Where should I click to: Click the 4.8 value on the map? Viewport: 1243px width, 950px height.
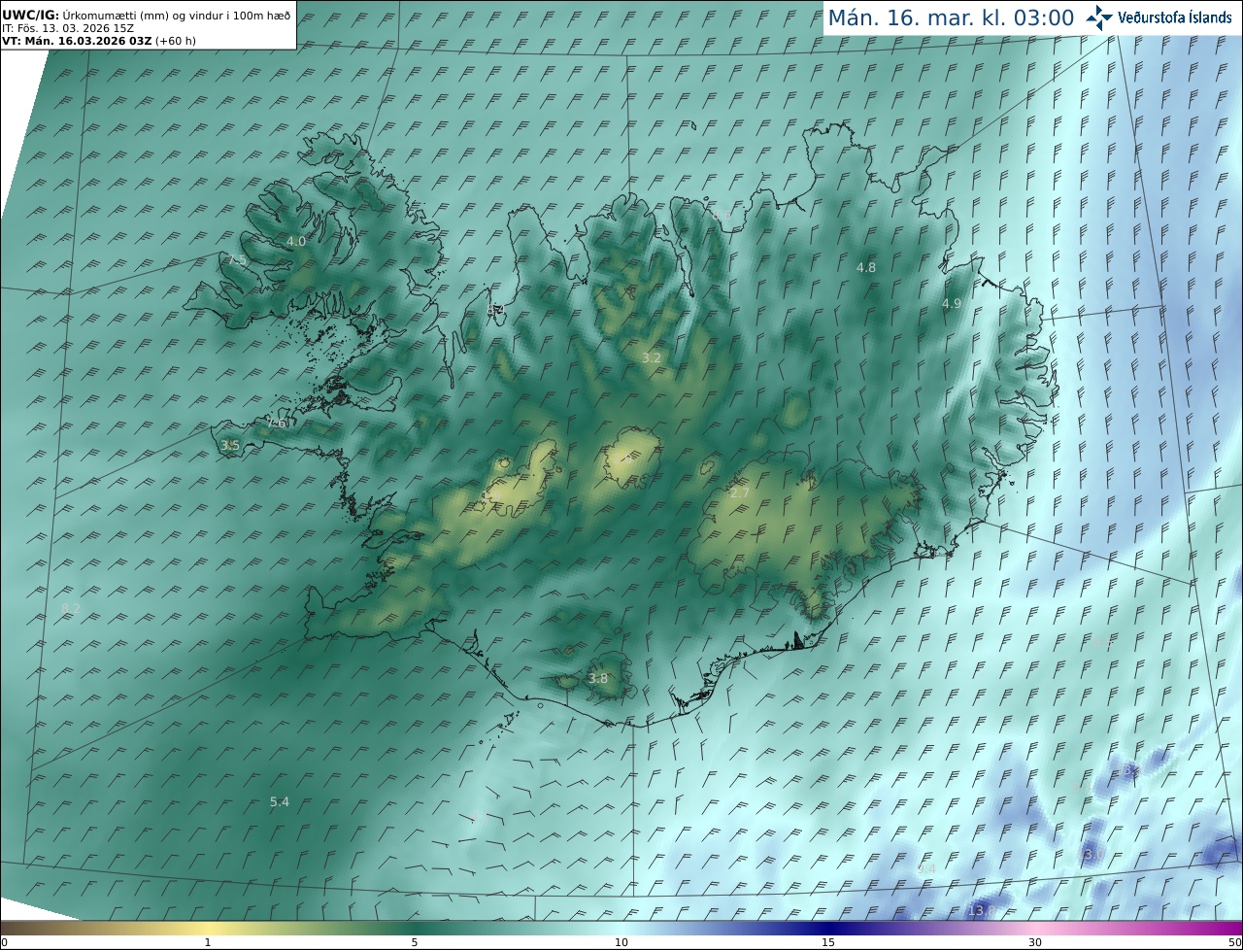pos(865,267)
